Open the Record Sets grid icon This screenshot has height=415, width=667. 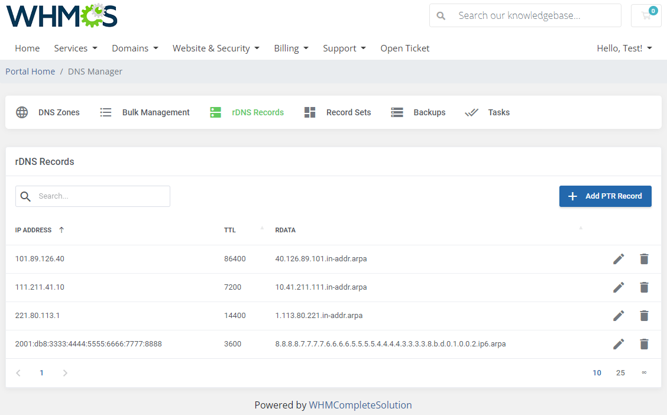coord(309,112)
